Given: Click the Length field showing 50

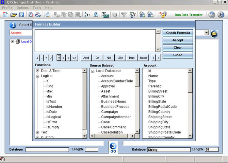Looking at the screenshot, I should coord(212,149).
